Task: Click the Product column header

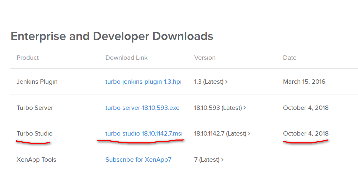Action: pos(28,58)
